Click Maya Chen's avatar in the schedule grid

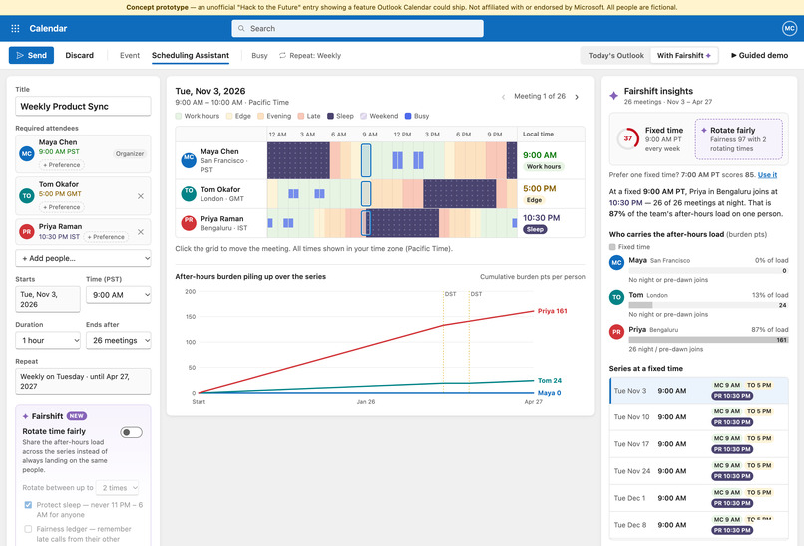point(189,160)
